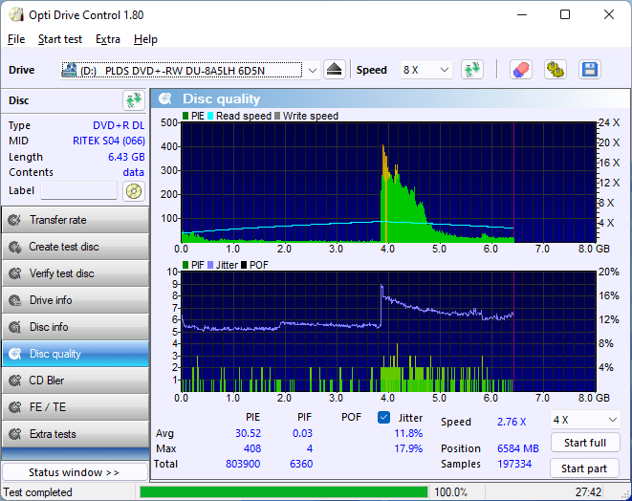Open the options gear icon in toolbar
Viewport: 632px width, 501px height.
pos(555,70)
